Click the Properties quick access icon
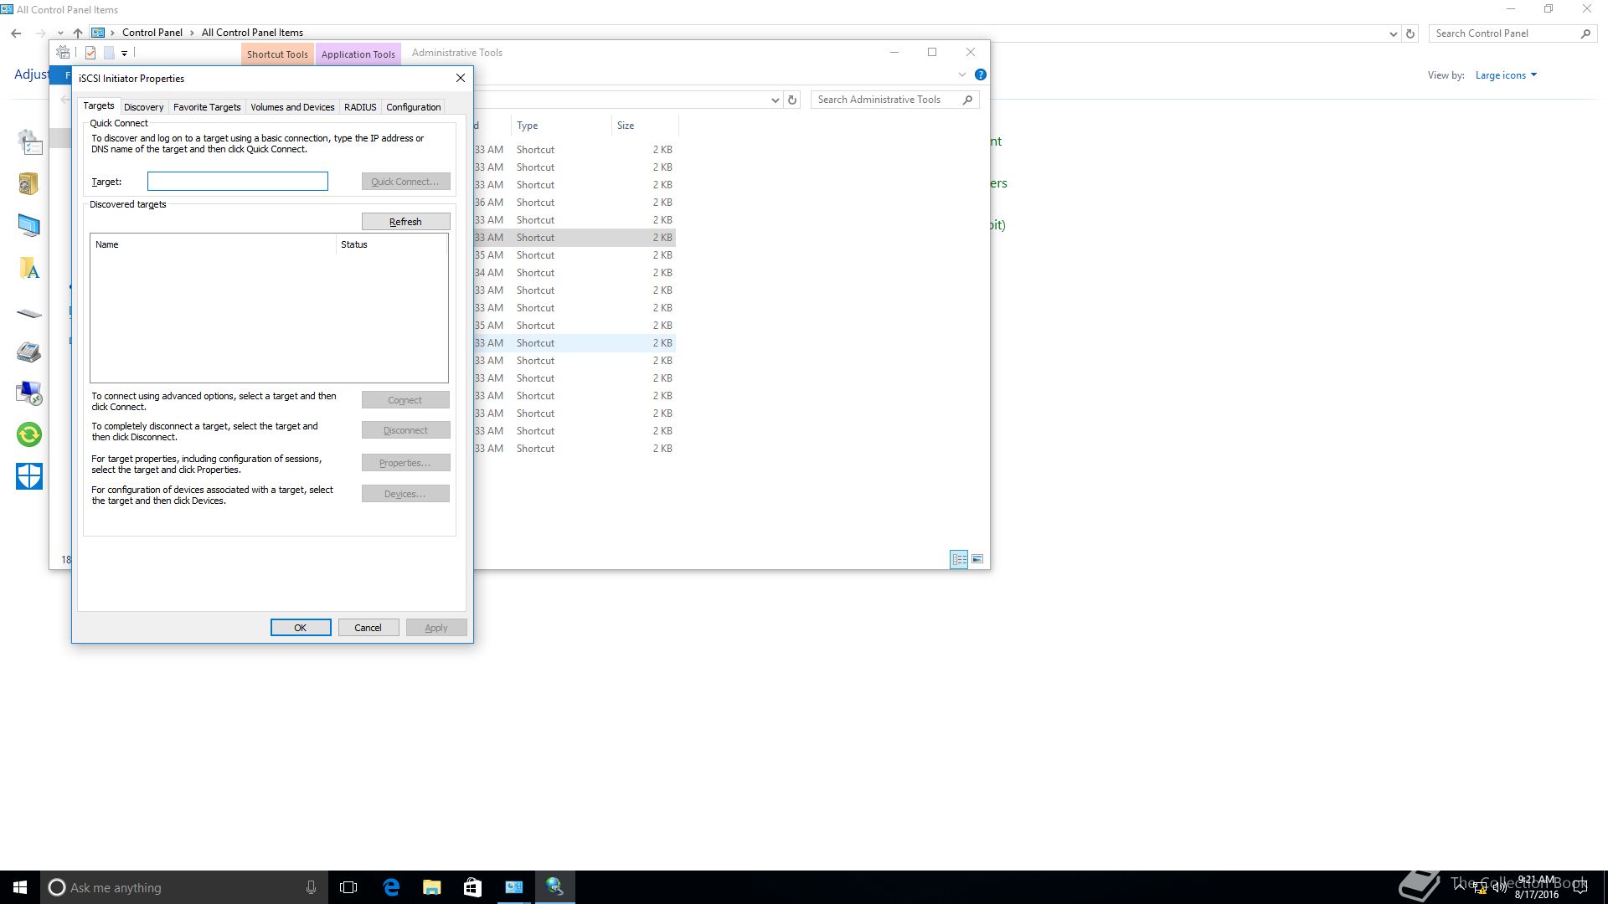 [90, 53]
